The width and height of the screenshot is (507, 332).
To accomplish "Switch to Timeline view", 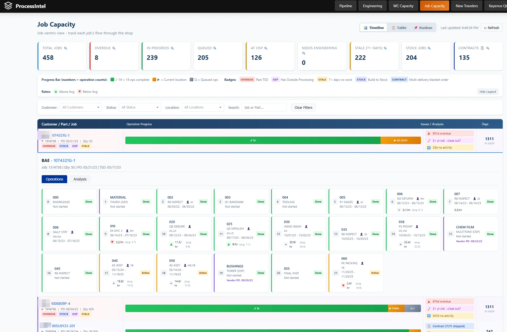I will click(x=374, y=28).
